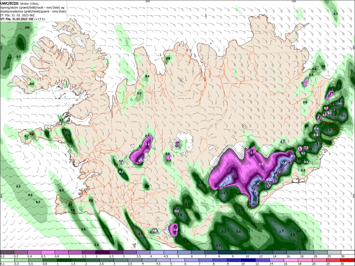
Task: Select the darkest green 1–1.5 rain scale swatch
Action: pyautogui.click(x=64, y=260)
